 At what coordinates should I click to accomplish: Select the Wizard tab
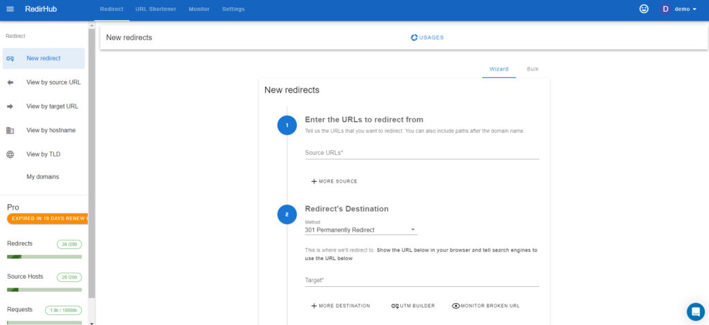(499, 70)
